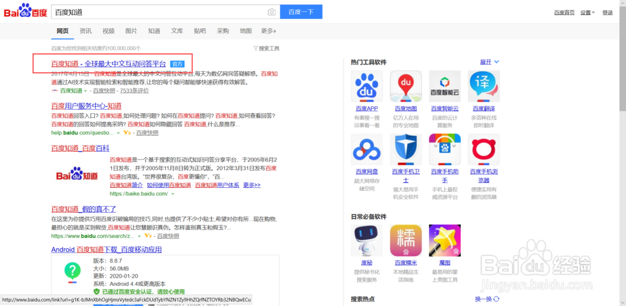Open 百度用户服务中心-知道 result
This screenshot has height=306, width=626.
click(86, 106)
